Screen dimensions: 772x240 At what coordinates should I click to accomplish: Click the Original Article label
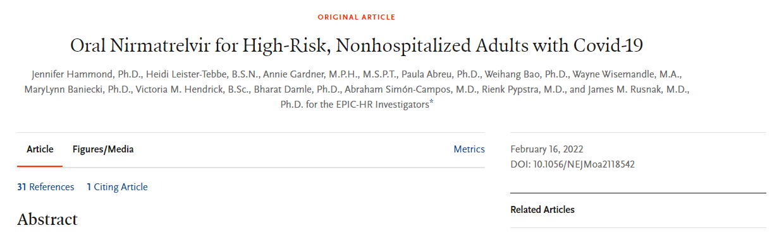pos(356,17)
